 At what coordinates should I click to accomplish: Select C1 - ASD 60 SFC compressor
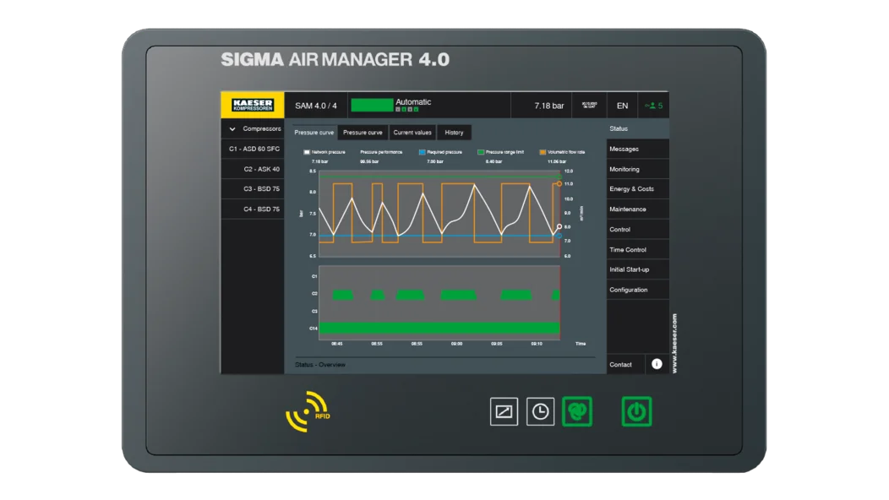[x=253, y=149]
